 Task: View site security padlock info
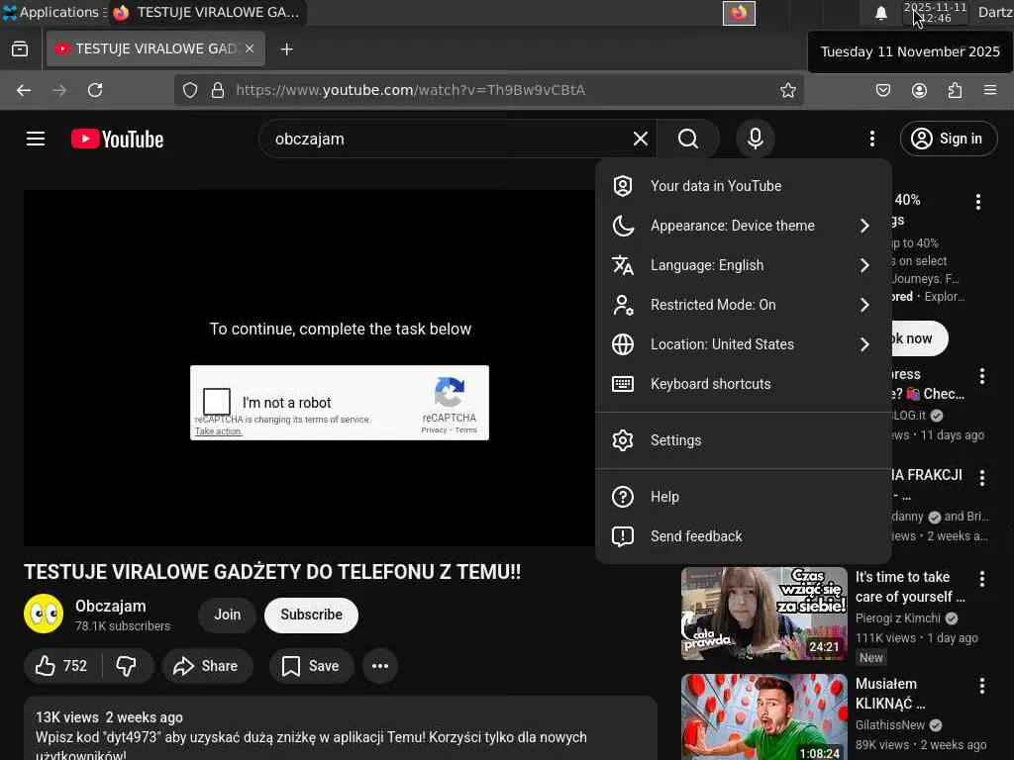pos(218,90)
